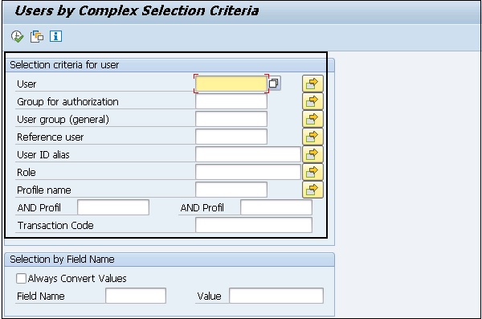This screenshot has height=319, width=482.
Task: Select the second AND Profil field
Action: pos(276,207)
